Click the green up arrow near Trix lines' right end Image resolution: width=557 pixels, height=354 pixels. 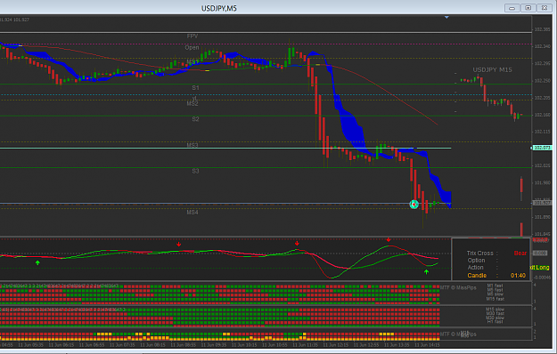(426, 272)
